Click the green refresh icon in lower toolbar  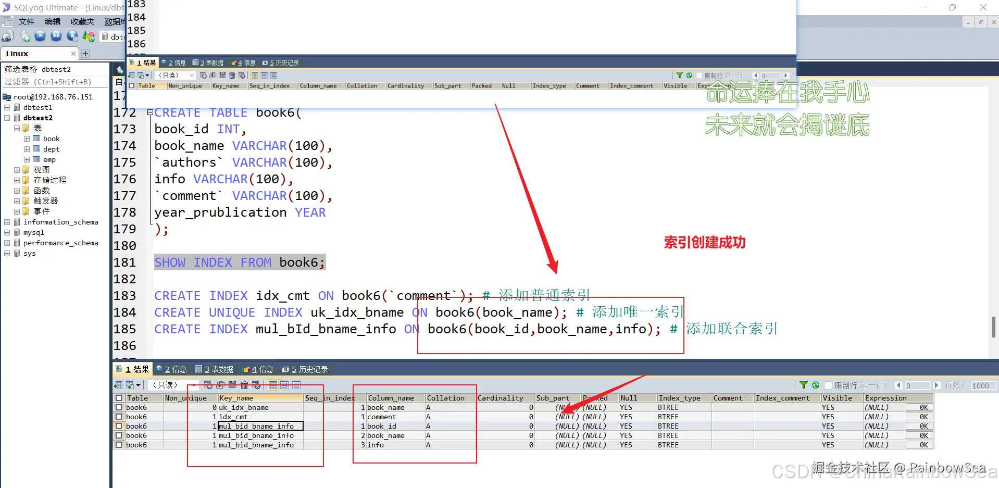coord(816,385)
